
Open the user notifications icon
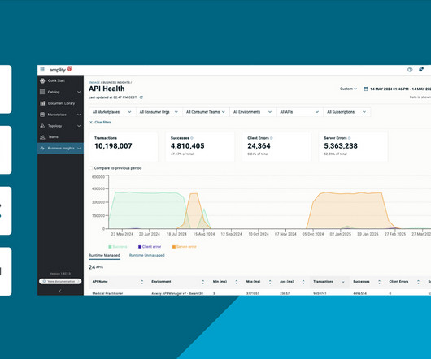click(x=421, y=69)
